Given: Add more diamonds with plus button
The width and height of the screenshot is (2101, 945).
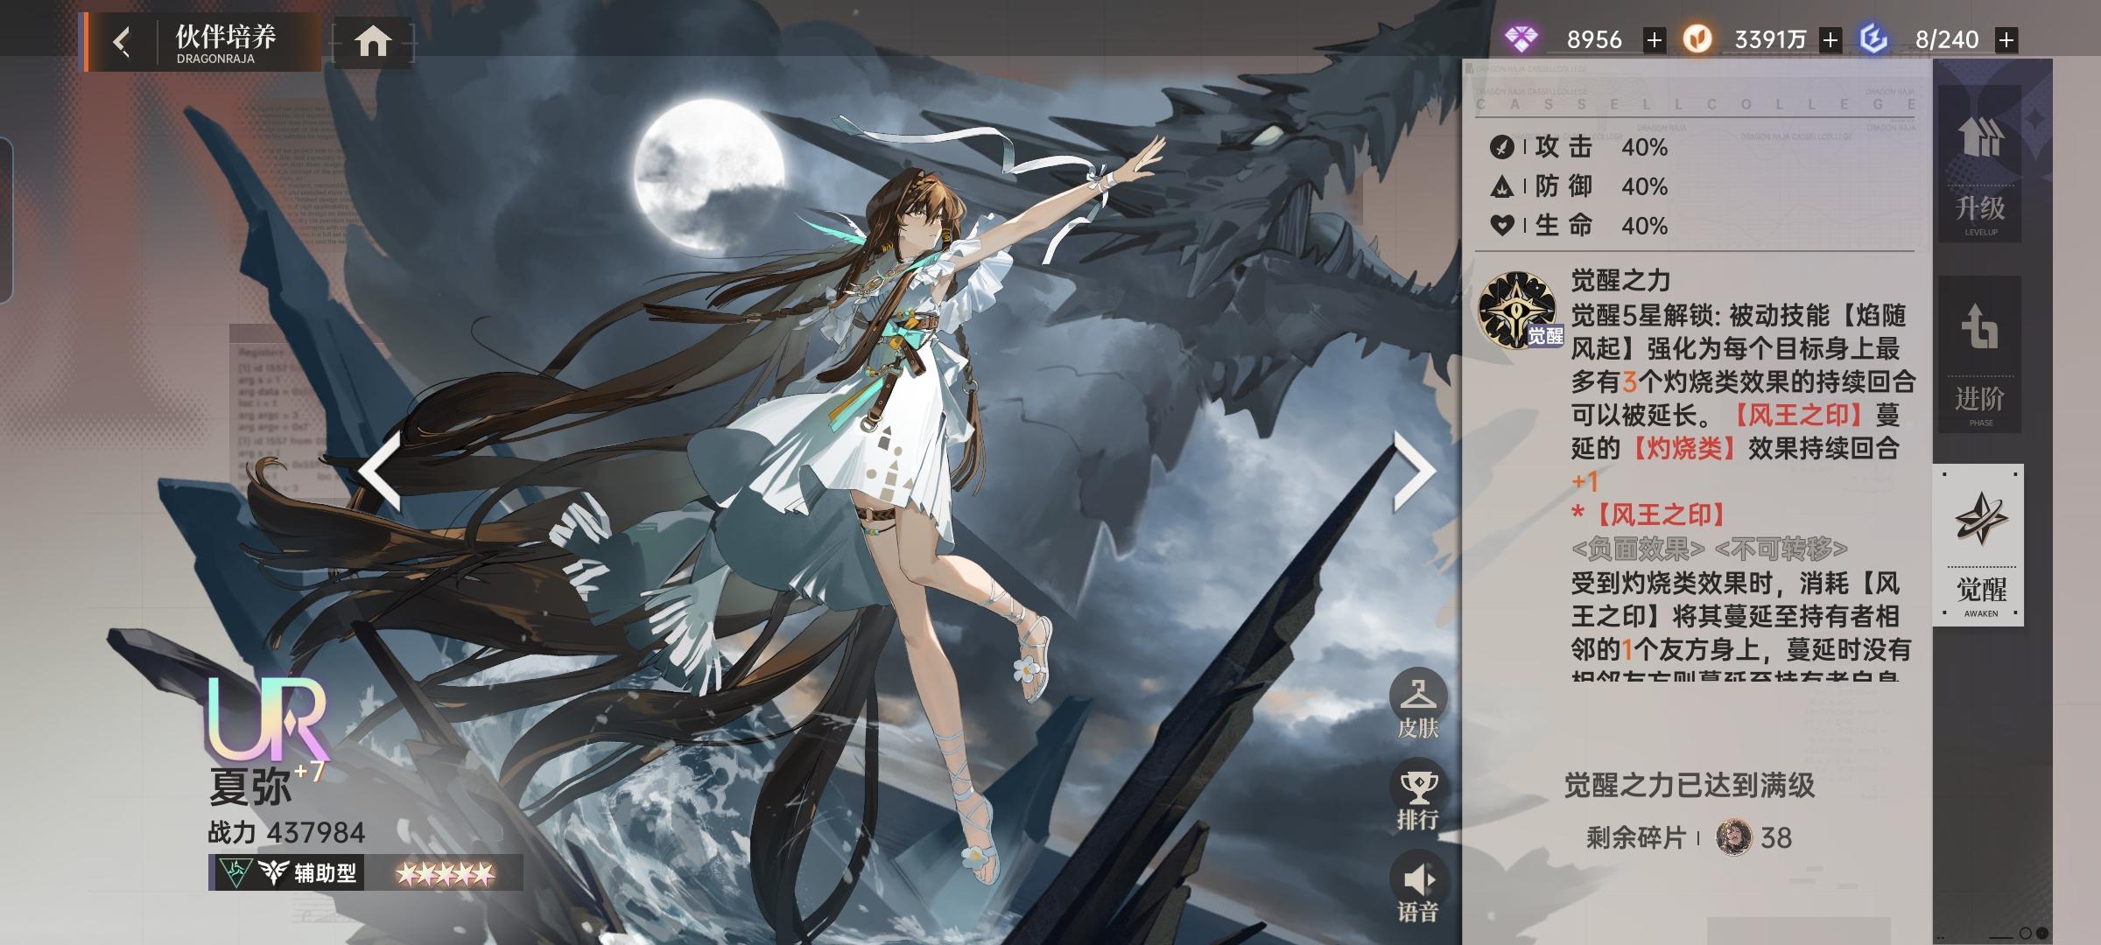Looking at the screenshot, I should [1654, 40].
